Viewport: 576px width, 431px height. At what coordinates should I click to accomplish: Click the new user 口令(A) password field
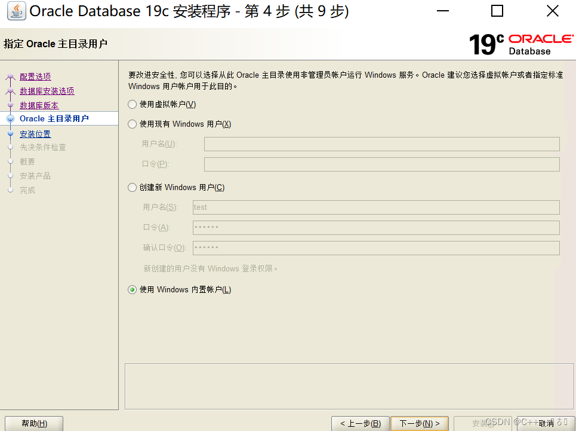pyautogui.click(x=376, y=228)
